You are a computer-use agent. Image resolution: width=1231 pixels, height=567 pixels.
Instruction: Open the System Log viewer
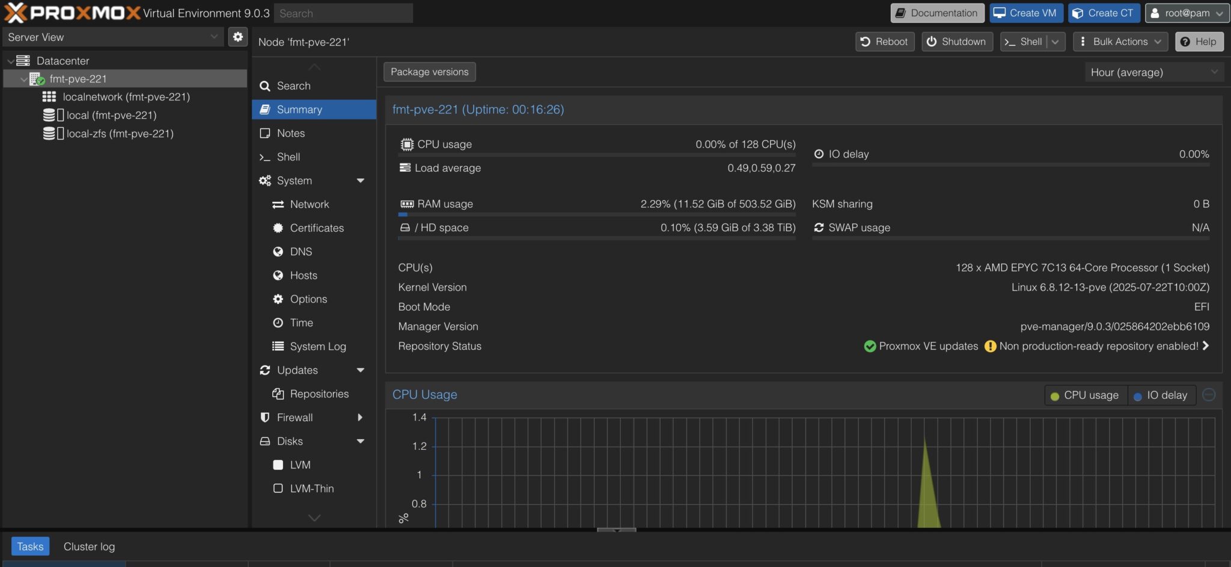[318, 347]
